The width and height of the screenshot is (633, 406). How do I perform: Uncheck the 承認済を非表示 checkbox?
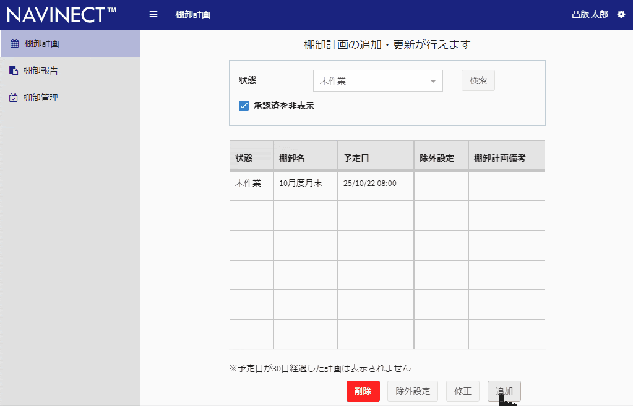[243, 106]
